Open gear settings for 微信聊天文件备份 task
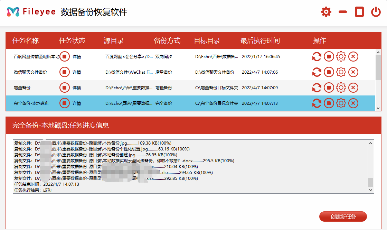 pyautogui.click(x=341, y=72)
